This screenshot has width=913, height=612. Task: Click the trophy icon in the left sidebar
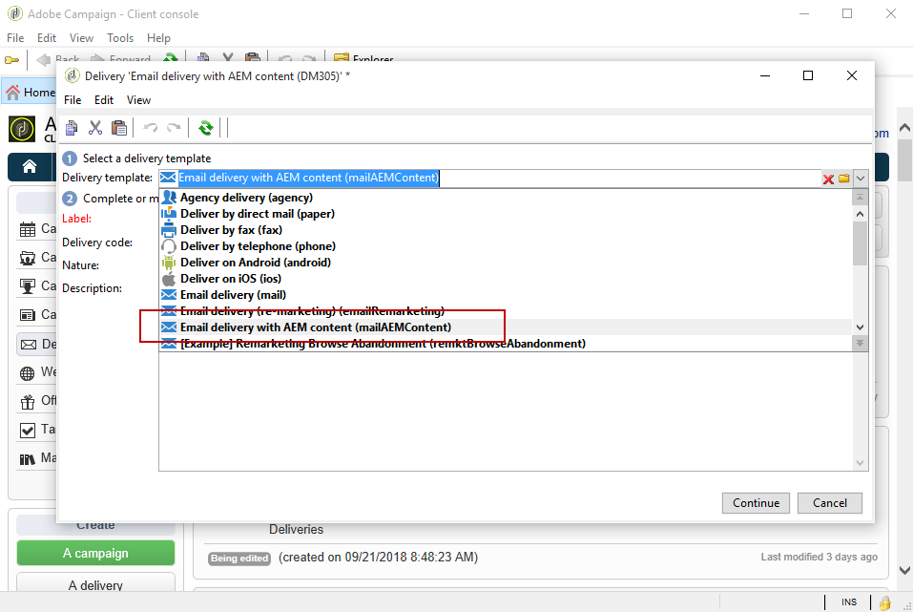pos(28,286)
